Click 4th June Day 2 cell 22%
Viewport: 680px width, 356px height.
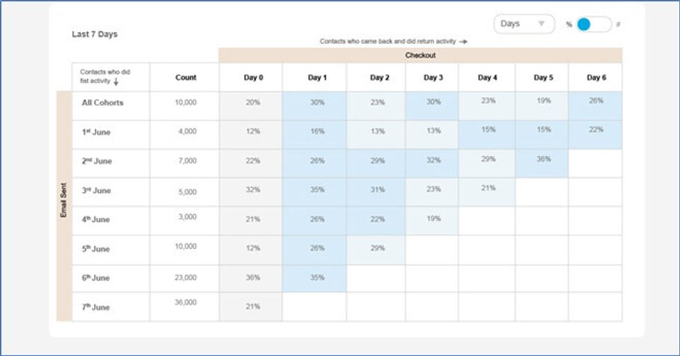[x=378, y=219]
